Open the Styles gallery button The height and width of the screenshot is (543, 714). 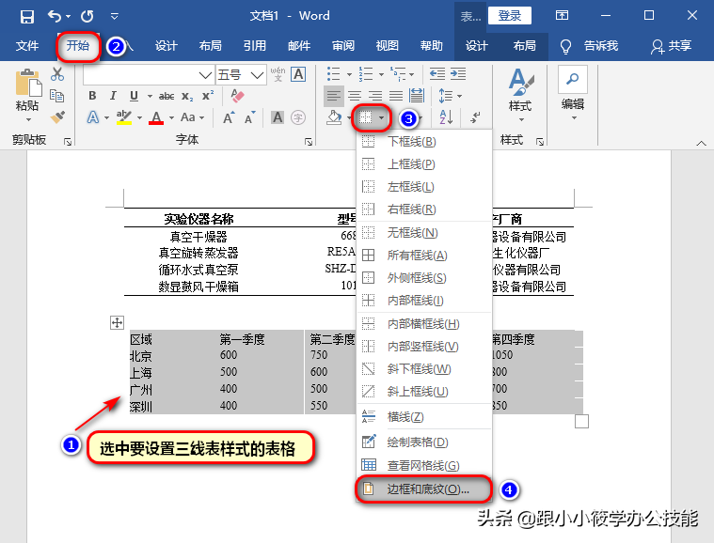click(x=519, y=94)
